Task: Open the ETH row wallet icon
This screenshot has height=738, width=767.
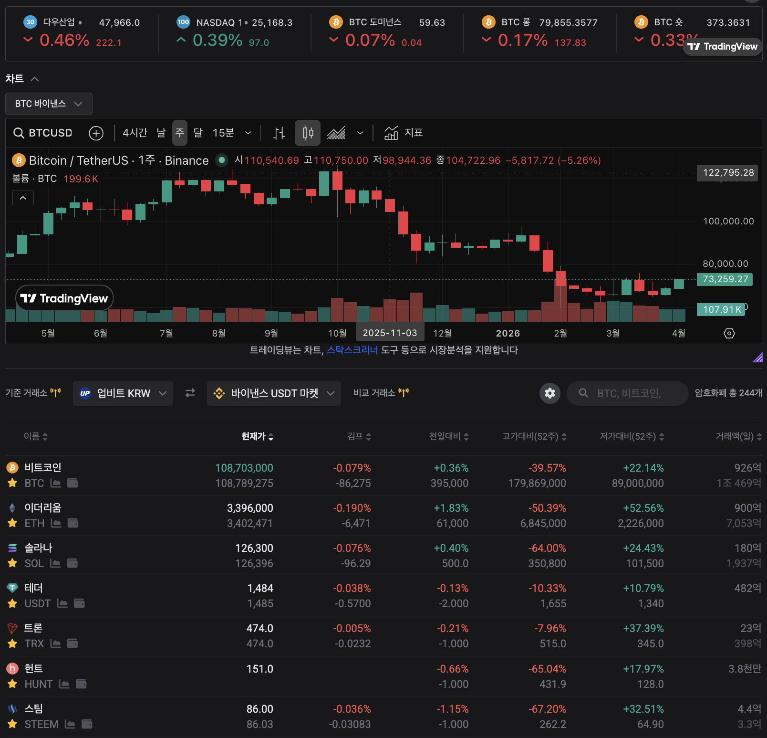Action: click(x=73, y=523)
